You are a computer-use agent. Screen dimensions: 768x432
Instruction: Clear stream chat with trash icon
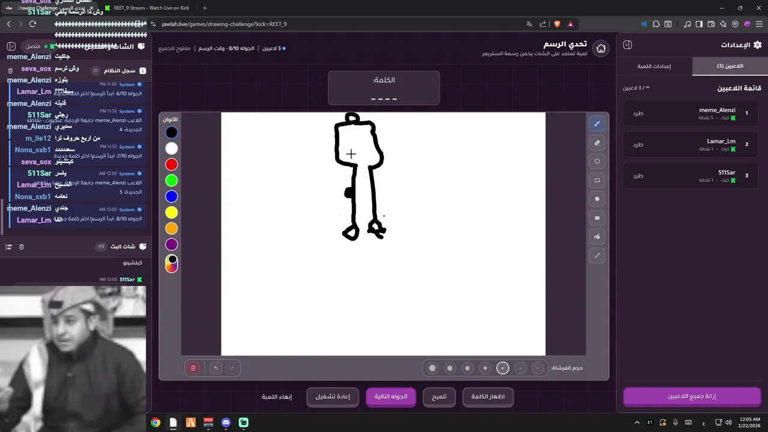22,247
